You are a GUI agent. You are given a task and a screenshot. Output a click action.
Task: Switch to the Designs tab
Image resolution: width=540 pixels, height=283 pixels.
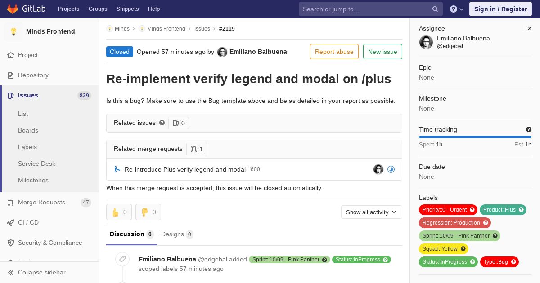[177, 234]
